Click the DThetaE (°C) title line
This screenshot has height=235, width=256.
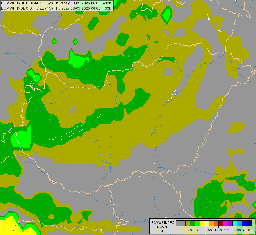(x=57, y=8)
